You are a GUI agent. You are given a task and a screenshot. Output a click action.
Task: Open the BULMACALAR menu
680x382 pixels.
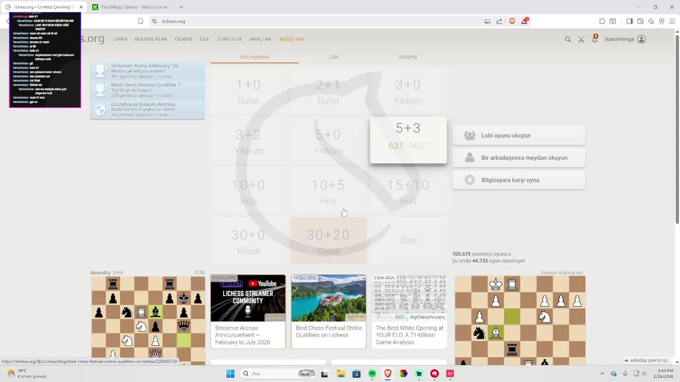pyautogui.click(x=151, y=39)
